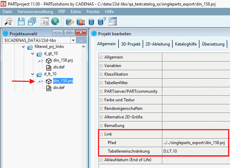Click the filtered_prj_links folder icon
Image resolution: width=230 pixels, height=168 pixels.
[x=30, y=47]
